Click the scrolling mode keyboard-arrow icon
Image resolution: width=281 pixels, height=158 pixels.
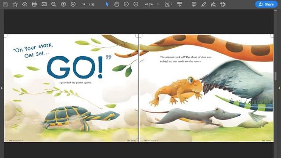[x=180, y=4]
